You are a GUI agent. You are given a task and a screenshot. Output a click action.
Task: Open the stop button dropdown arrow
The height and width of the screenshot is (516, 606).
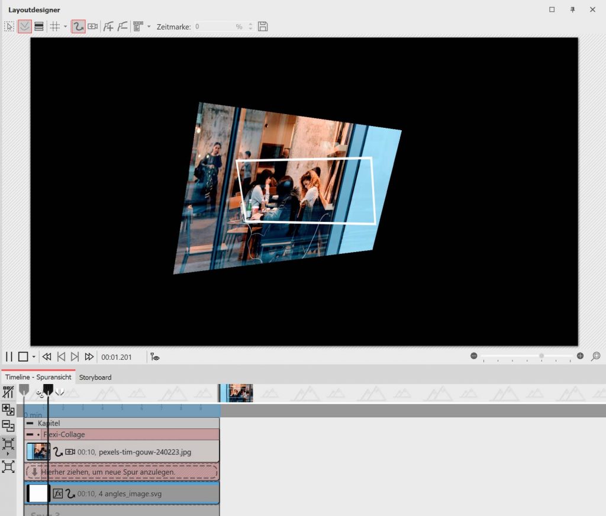click(x=34, y=357)
